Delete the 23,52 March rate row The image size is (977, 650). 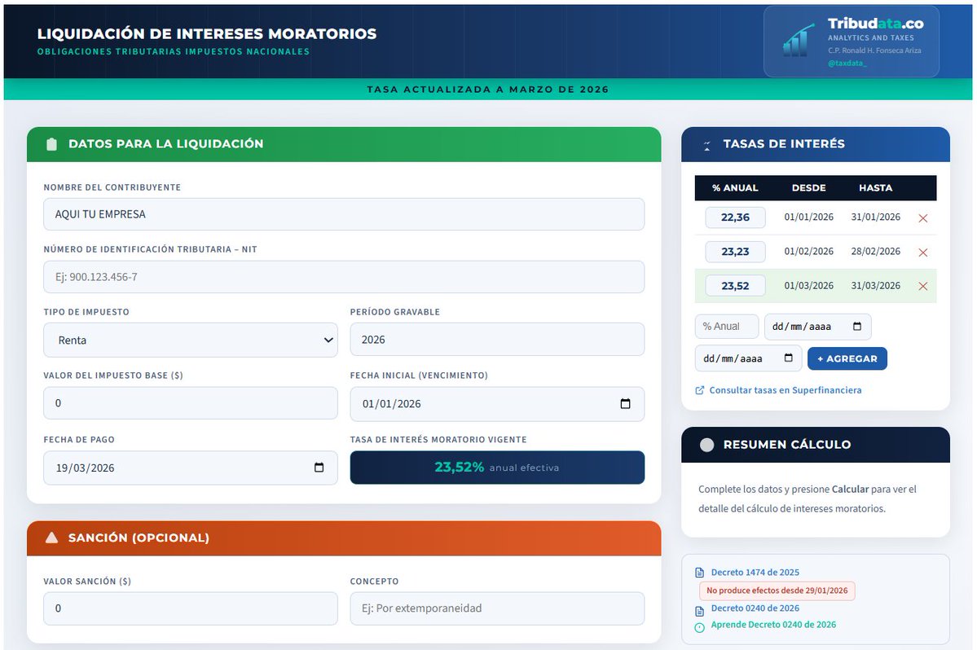click(922, 287)
